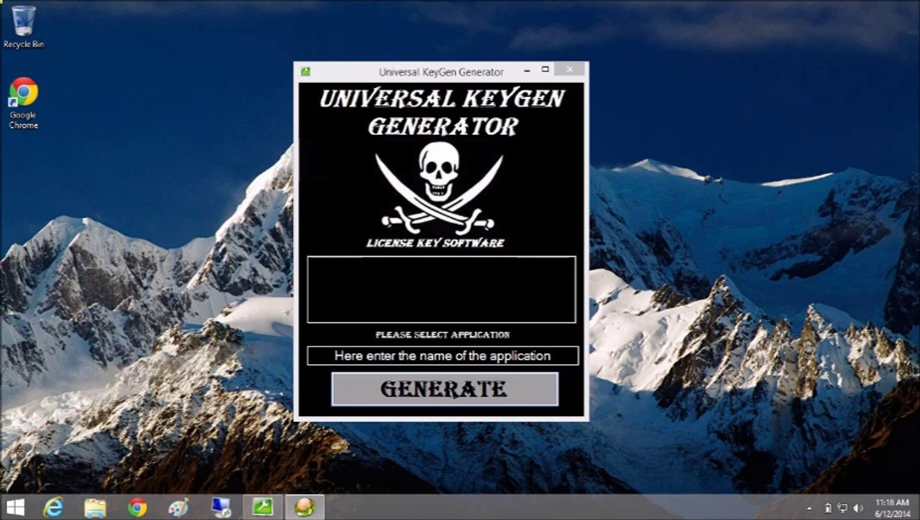
Task: Select the green key taskbar icon
Action: [x=263, y=508]
